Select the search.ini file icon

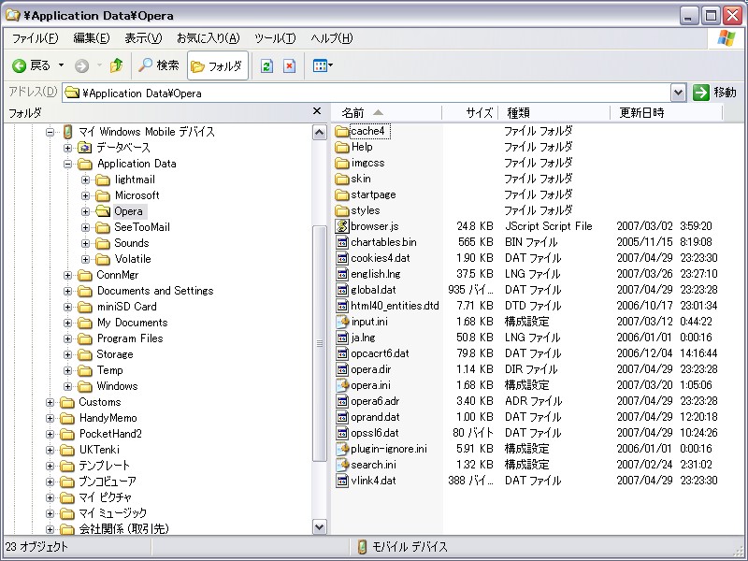coord(342,465)
